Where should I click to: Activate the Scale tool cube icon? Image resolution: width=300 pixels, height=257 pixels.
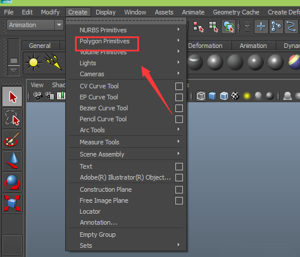(x=12, y=203)
